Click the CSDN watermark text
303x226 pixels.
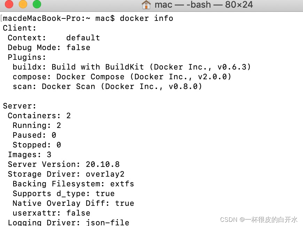[230, 219]
